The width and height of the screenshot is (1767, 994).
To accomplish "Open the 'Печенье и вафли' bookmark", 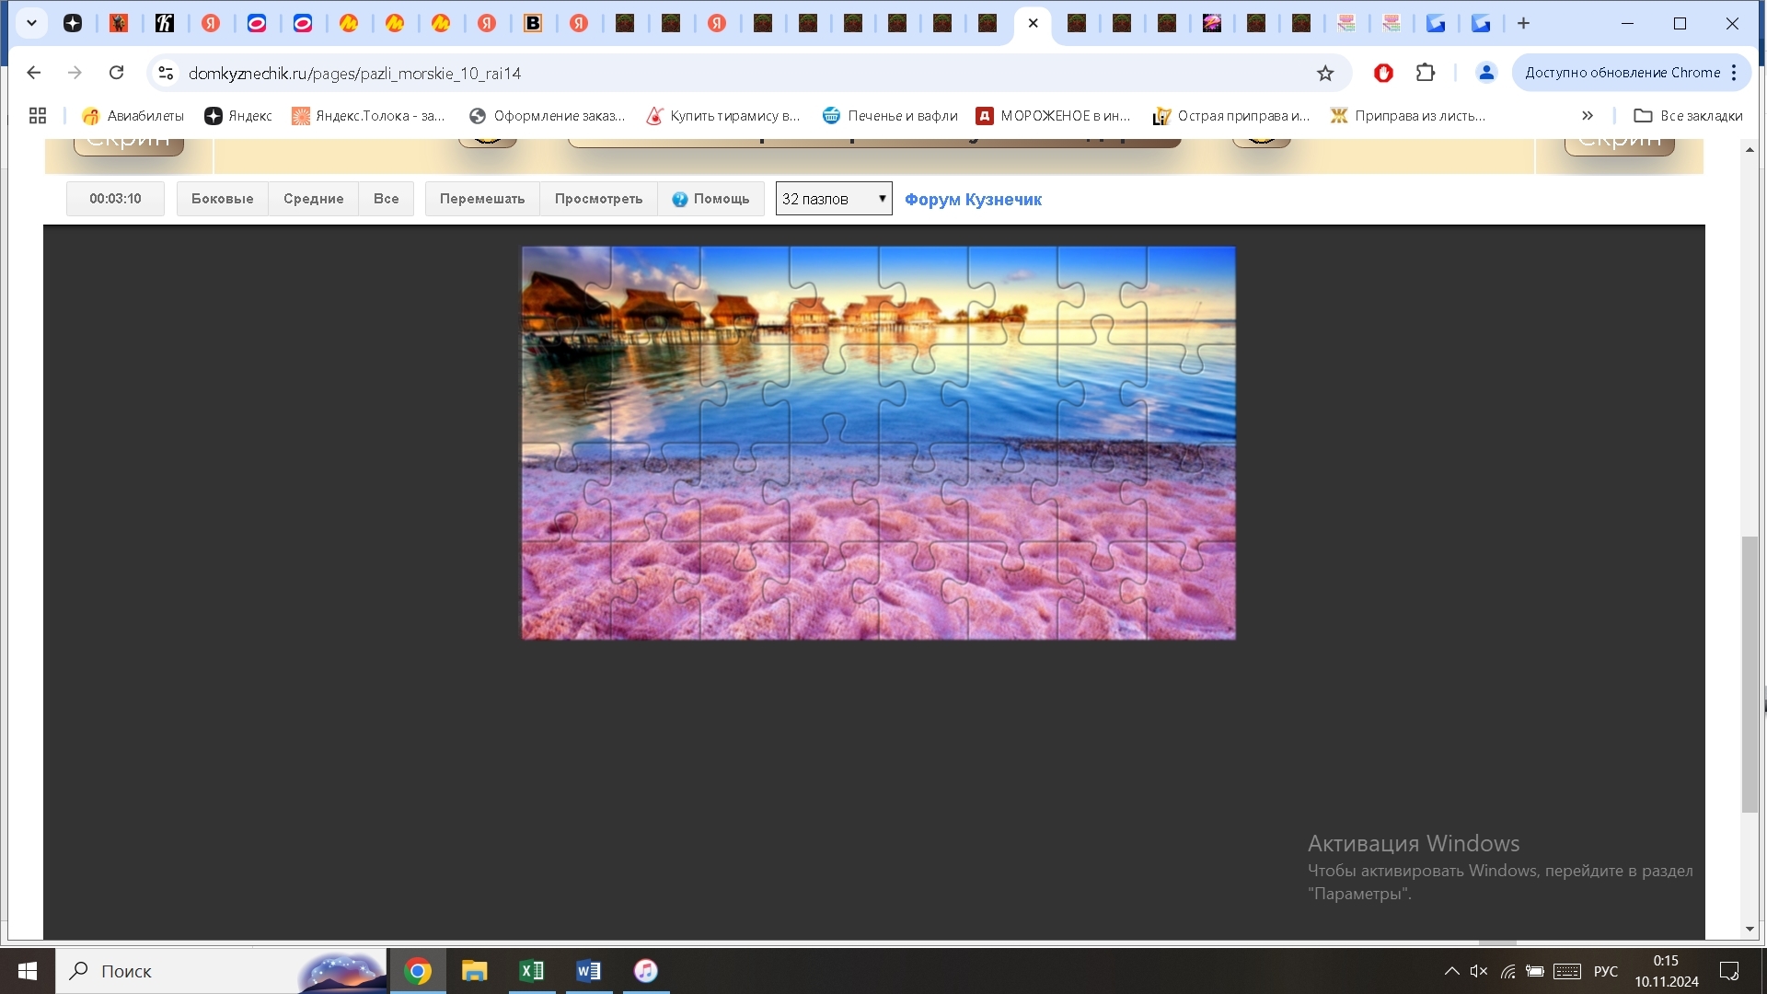I will click(890, 116).
